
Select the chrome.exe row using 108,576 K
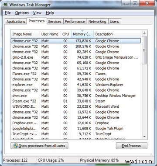click(x=76, y=46)
